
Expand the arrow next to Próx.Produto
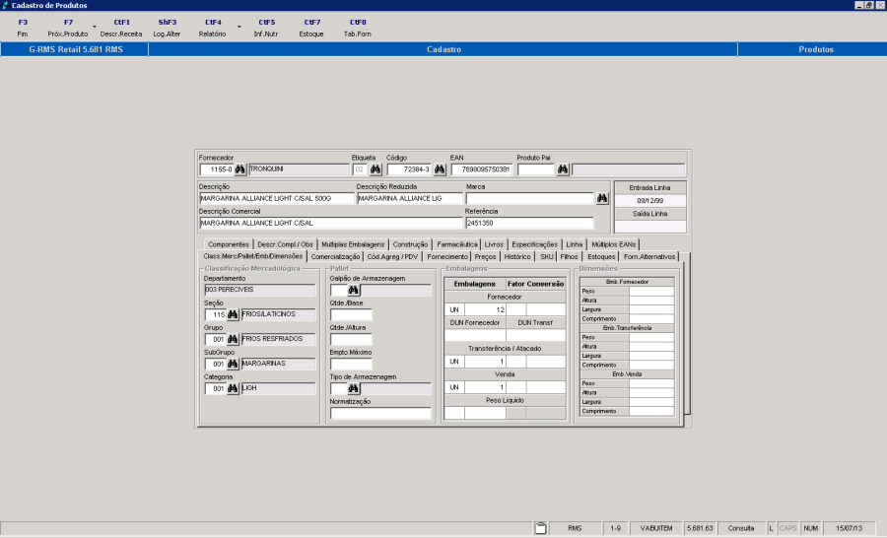click(95, 27)
